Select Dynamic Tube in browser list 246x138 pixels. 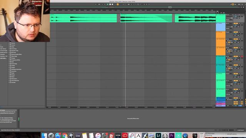pos(15,51)
